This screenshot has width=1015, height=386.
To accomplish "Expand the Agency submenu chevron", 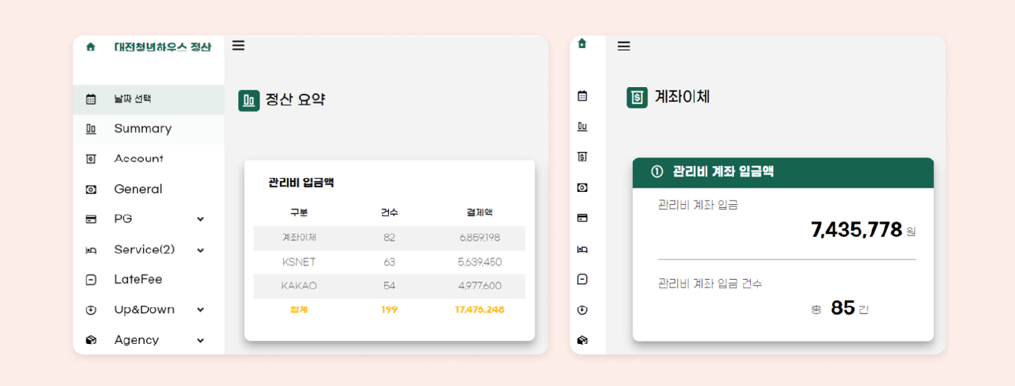I will pos(201,340).
